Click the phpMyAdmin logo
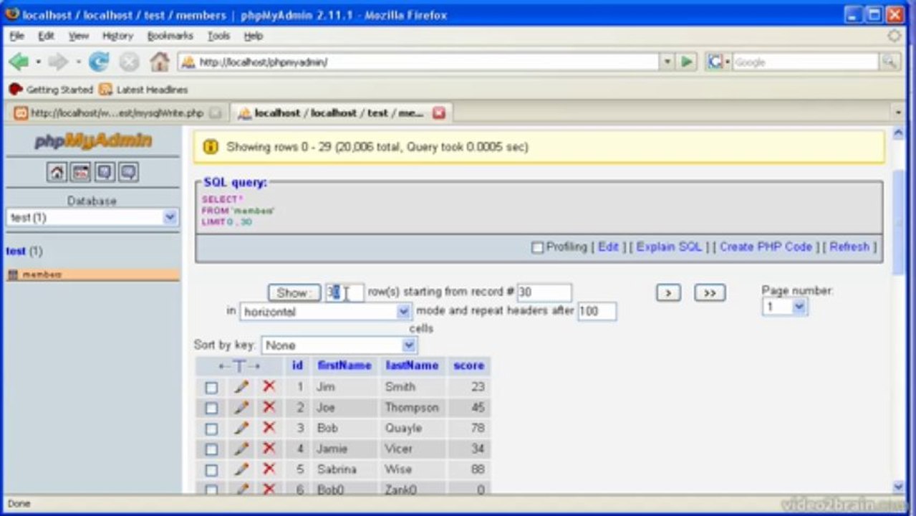 click(x=93, y=140)
